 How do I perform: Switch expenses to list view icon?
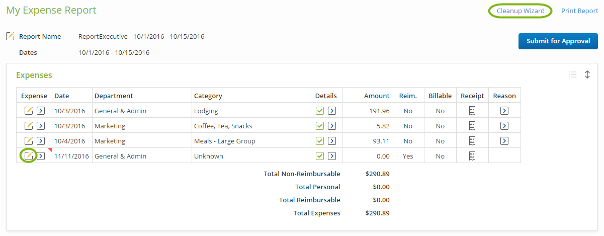[x=572, y=74]
